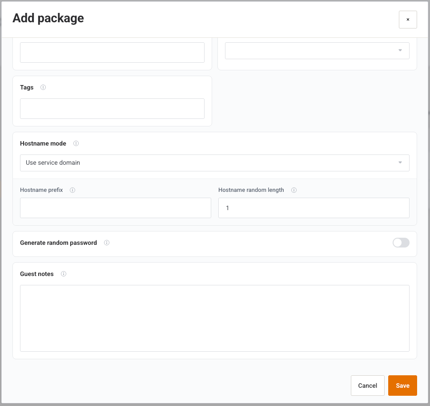Screen dimensions: 430x406
Task: Focus the empty top-left text field
Action: (x=112, y=53)
